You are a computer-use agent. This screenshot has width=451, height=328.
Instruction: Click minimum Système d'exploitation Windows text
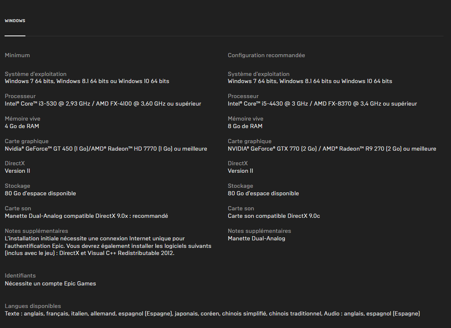click(x=87, y=81)
